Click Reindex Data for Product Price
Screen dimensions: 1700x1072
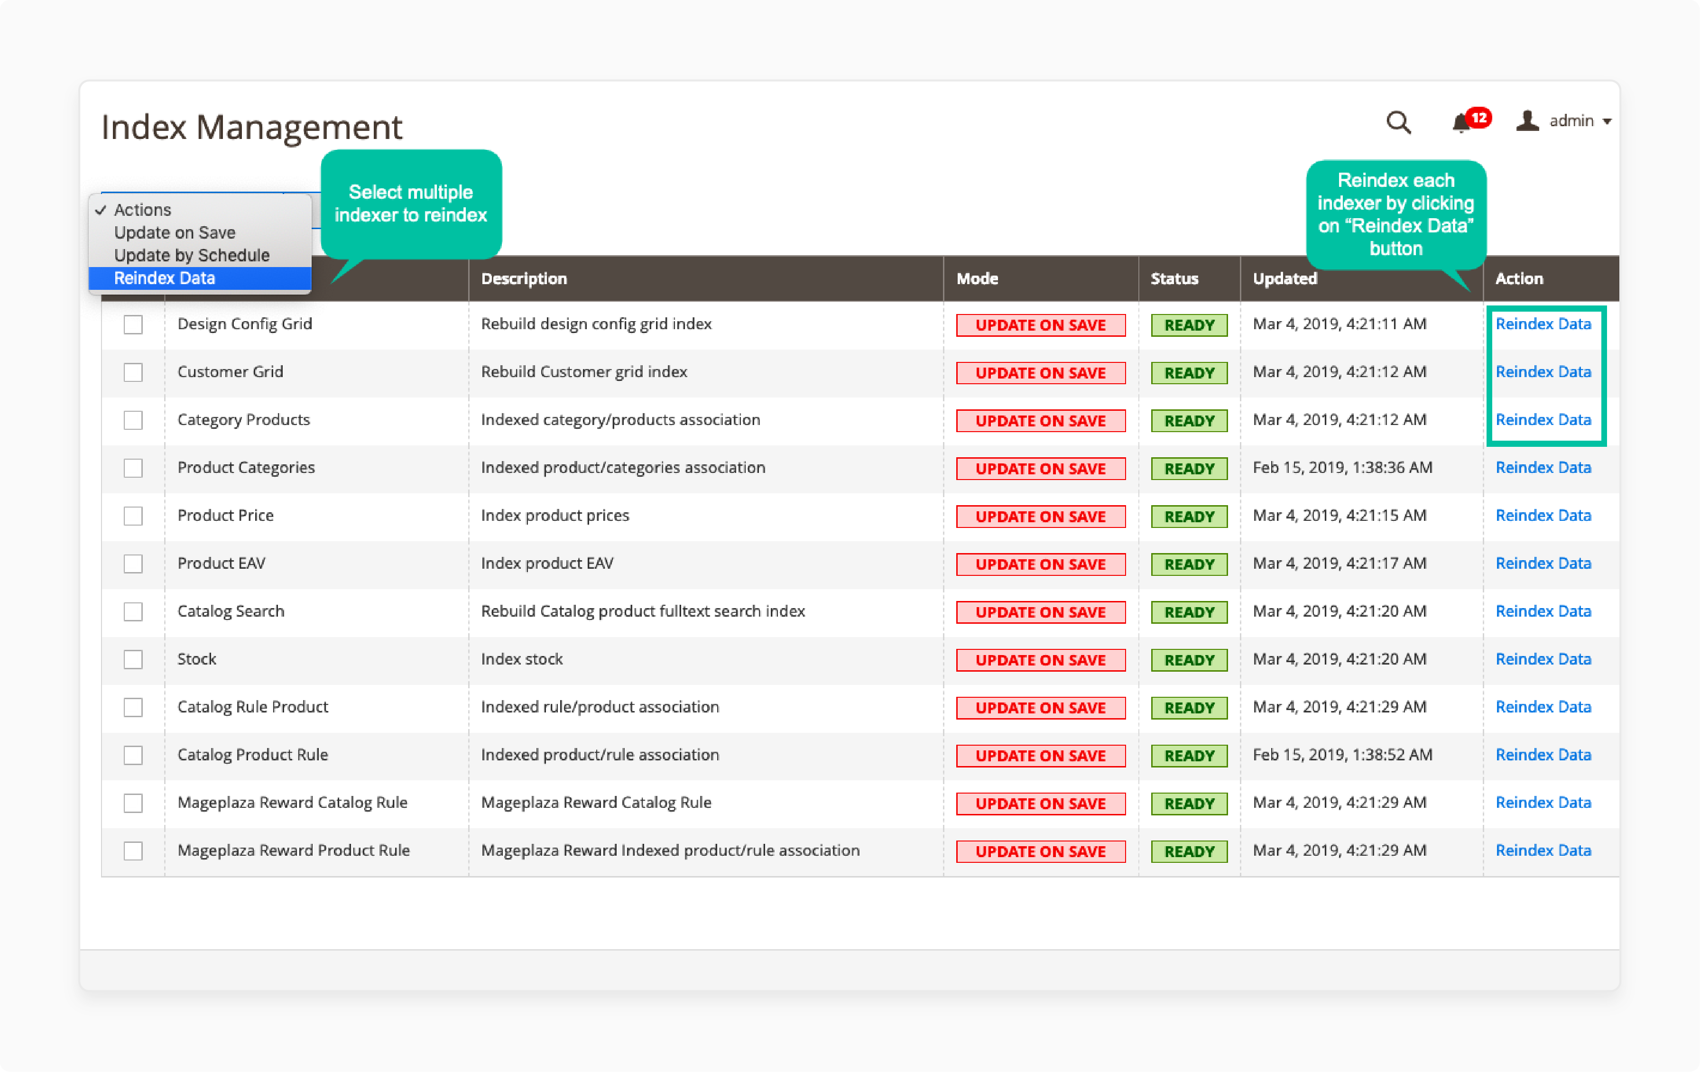pyautogui.click(x=1543, y=516)
